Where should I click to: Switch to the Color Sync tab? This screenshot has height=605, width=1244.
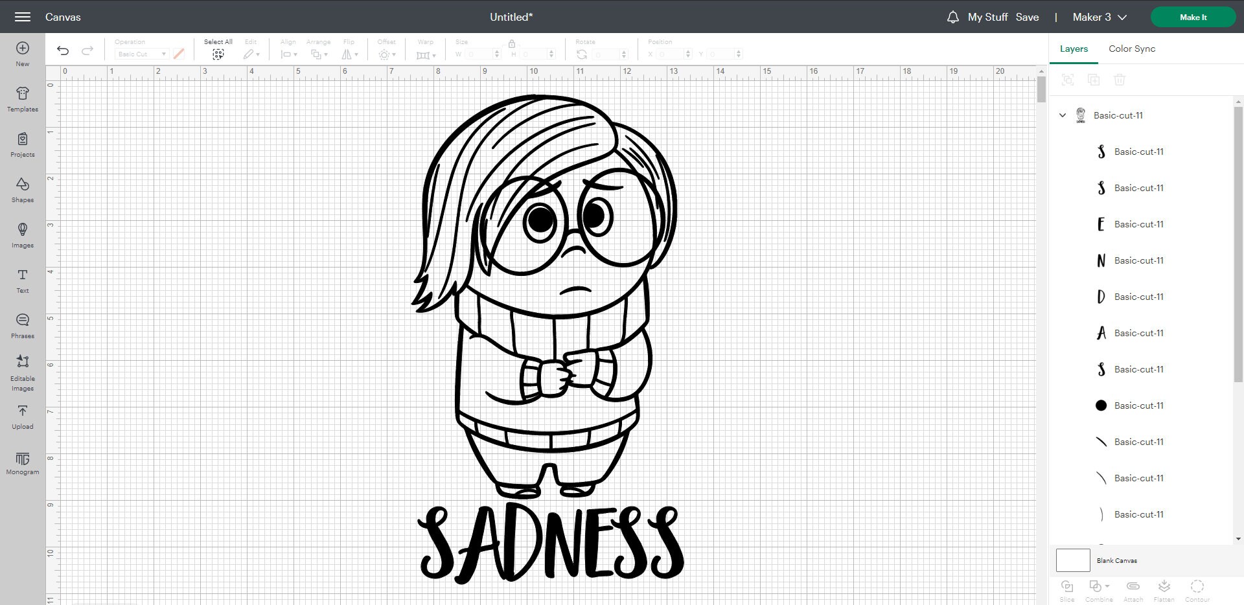click(x=1131, y=49)
